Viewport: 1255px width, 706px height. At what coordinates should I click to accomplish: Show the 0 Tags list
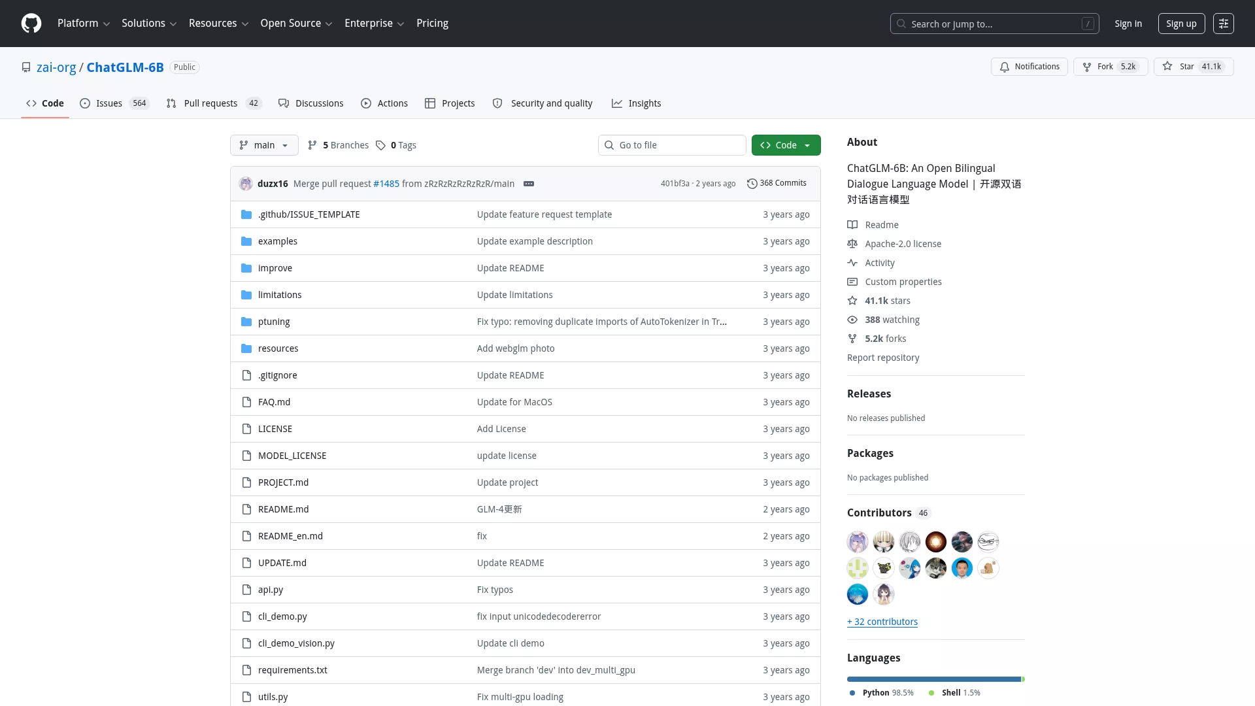396,145
